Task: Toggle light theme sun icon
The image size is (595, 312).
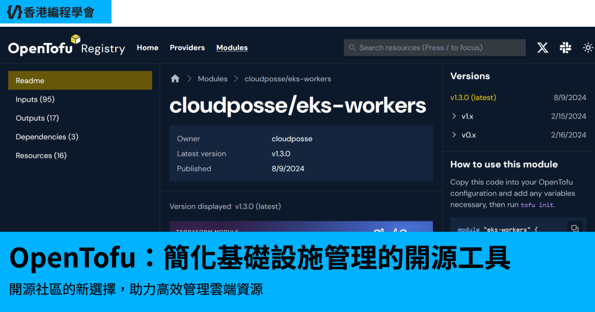Action: (x=588, y=48)
